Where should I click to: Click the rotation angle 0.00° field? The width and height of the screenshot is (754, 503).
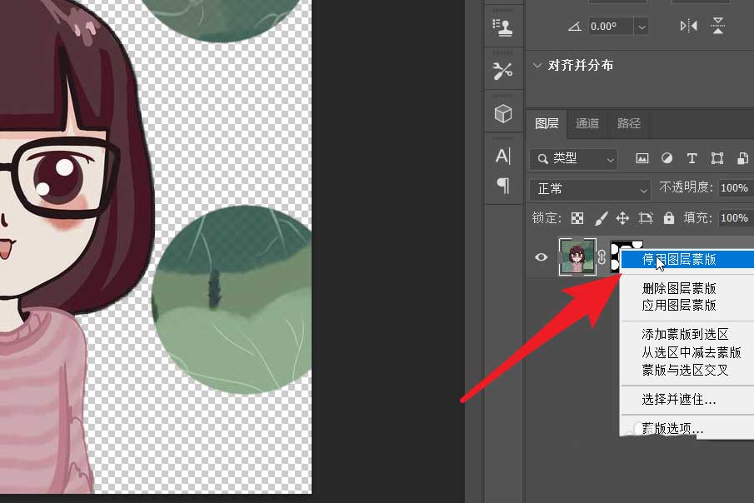610,27
